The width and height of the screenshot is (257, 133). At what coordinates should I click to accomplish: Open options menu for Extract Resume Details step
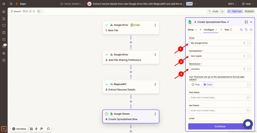point(155,84)
